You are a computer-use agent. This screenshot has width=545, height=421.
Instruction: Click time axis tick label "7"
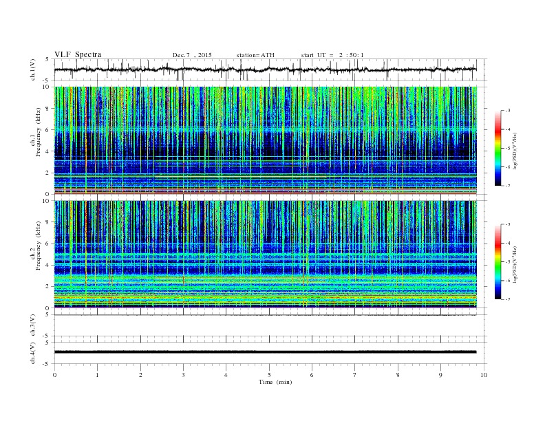coord(355,375)
